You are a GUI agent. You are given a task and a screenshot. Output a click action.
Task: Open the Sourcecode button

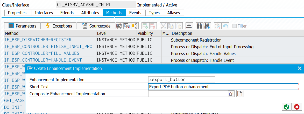[x=96, y=26]
